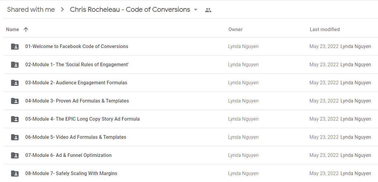
Task: Click the May 23, 2022 date in the 02-Module 1 row
Action: [x=324, y=64]
